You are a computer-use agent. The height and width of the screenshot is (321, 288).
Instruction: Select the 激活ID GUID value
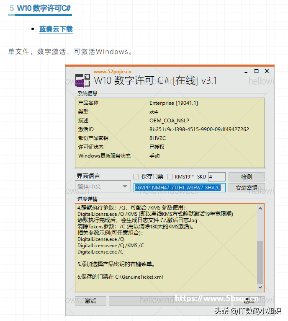coord(199,129)
